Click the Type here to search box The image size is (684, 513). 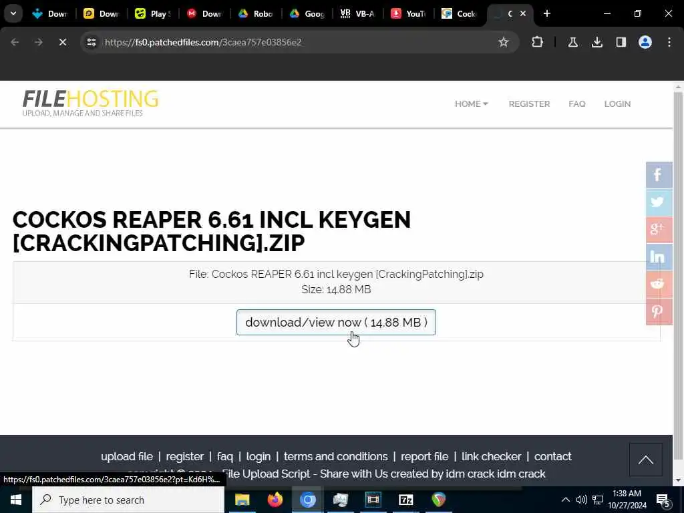click(x=128, y=500)
